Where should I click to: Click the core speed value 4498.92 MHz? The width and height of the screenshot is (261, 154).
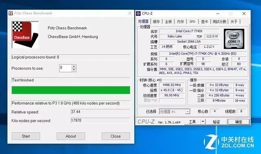pyautogui.click(x=172, y=85)
